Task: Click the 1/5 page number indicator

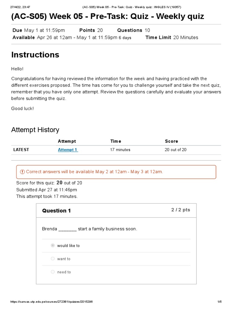Action: click(220, 302)
